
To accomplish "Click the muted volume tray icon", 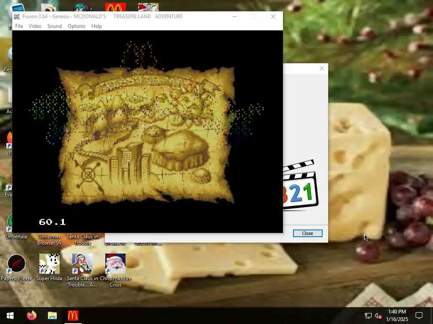I will [x=378, y=316].
